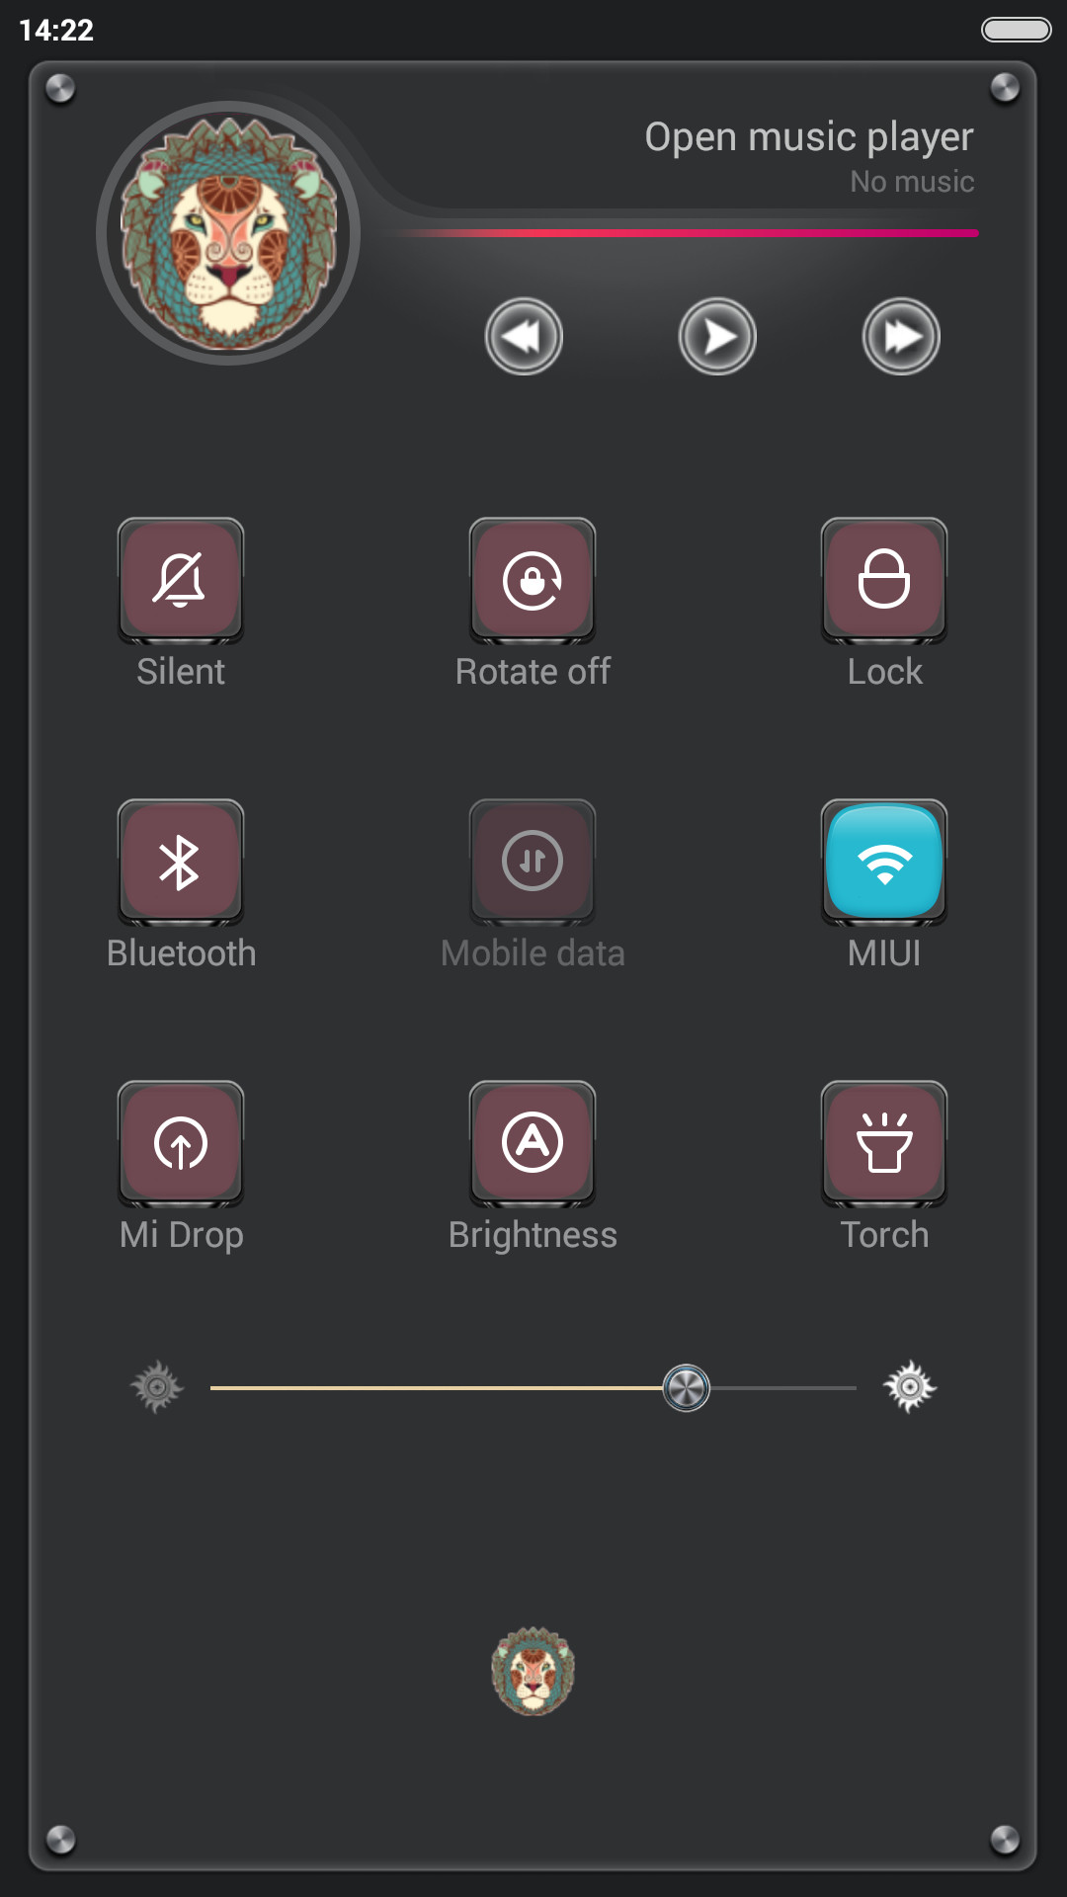This screenshot has height=1897, width=1067.
Task: Turn on the Torch tile
Action: click(x=884, y=1144)
